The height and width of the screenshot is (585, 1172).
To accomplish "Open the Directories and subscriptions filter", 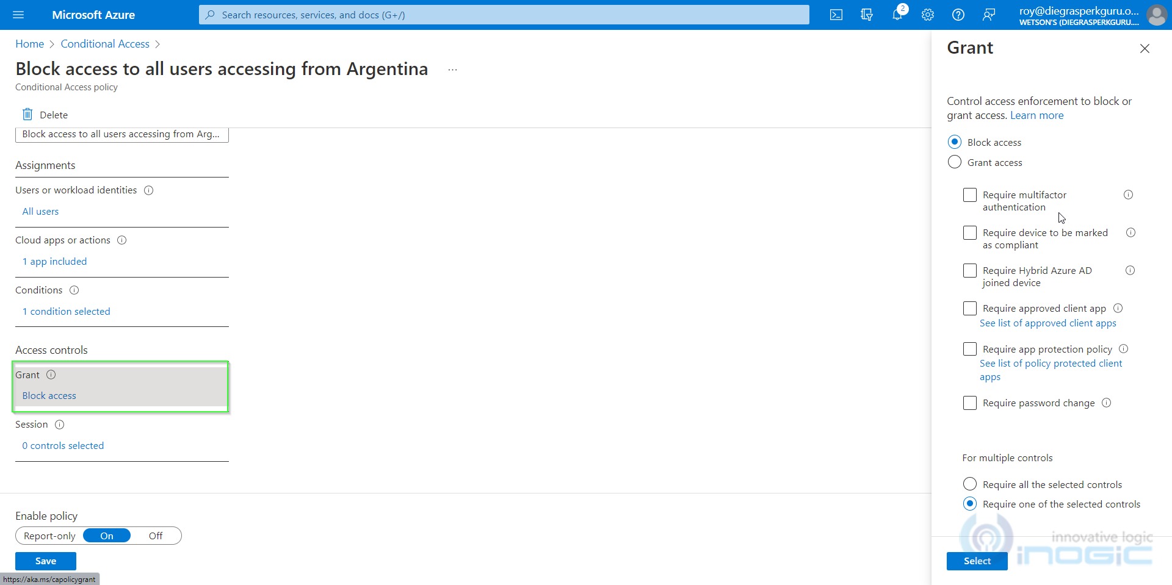I will coord(867,15).
